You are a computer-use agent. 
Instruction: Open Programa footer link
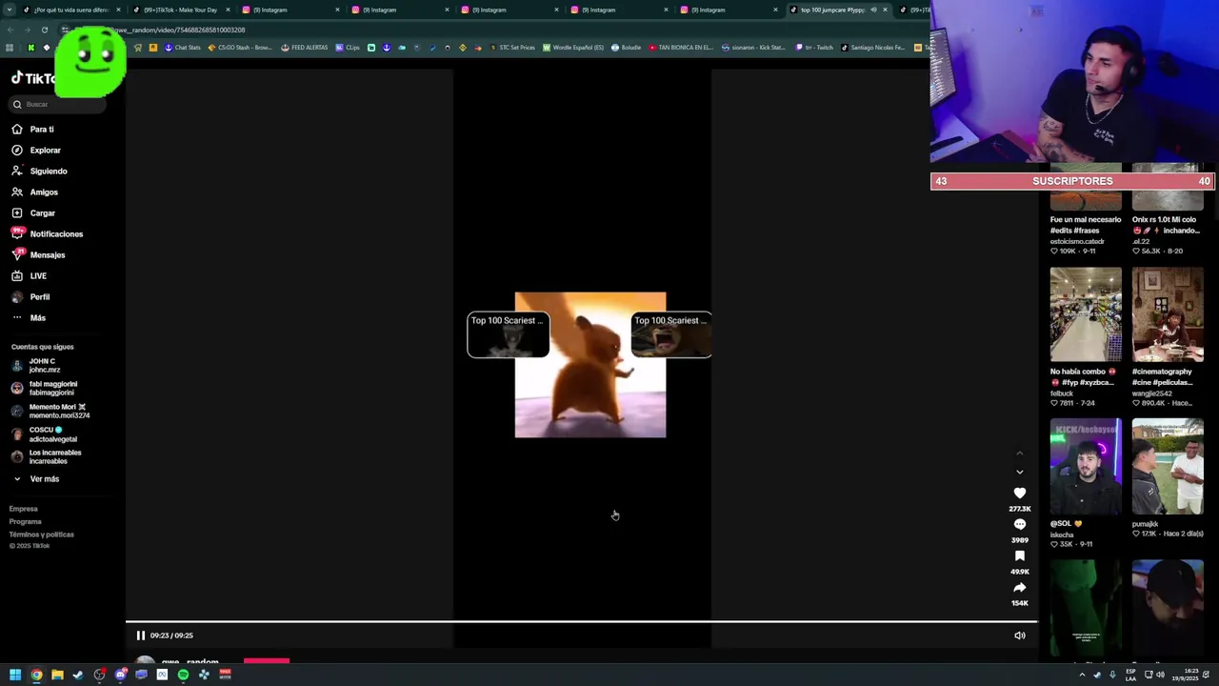click(x=26, y=521)
